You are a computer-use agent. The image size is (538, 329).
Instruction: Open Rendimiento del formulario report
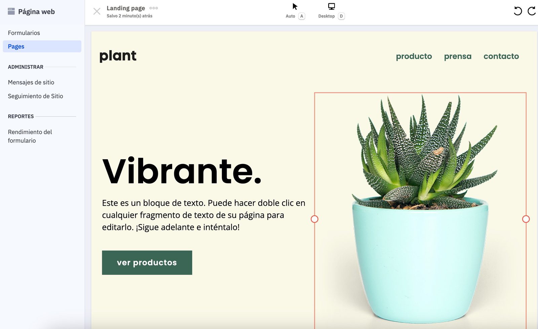[x=30, y=136]
